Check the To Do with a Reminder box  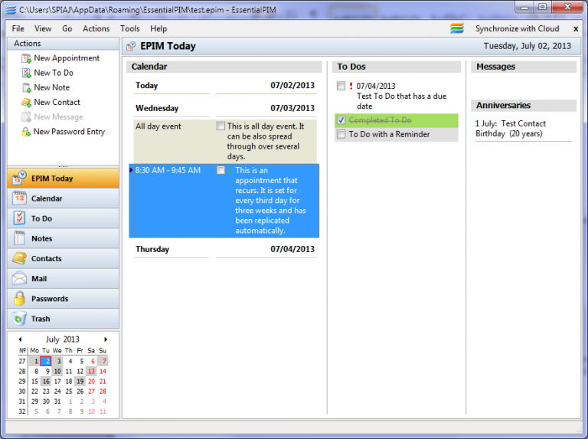pyautogui.click(x=341, y=134)
